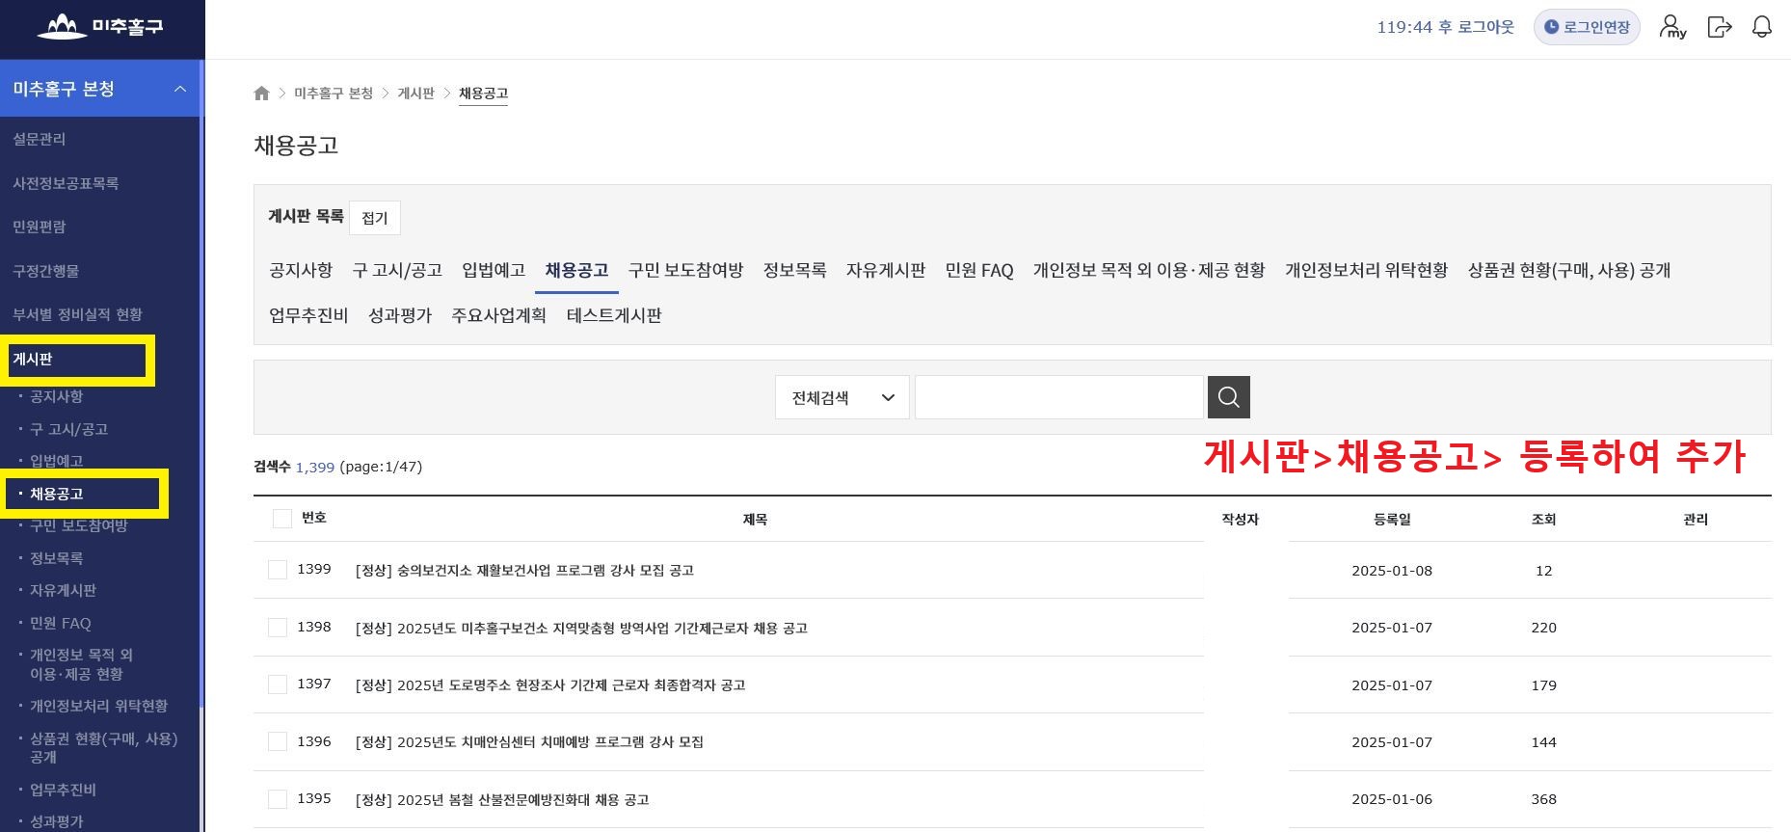
Task: Click the magnifier search button
Action: [x=1228, y=397]
